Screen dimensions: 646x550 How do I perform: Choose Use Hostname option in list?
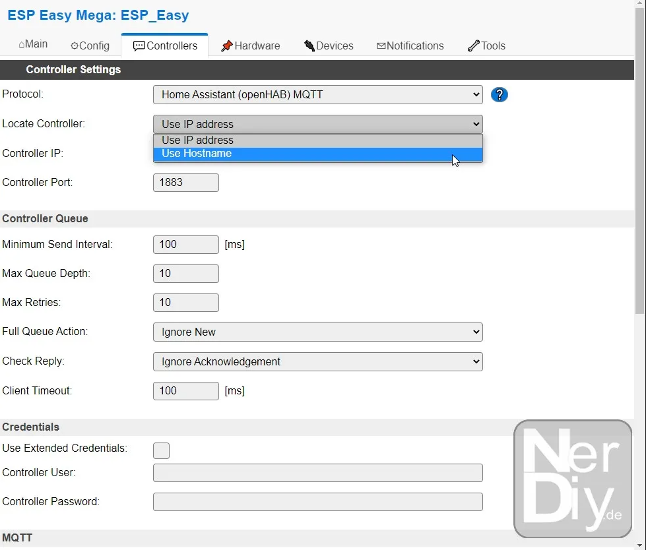tap(317, 154)
